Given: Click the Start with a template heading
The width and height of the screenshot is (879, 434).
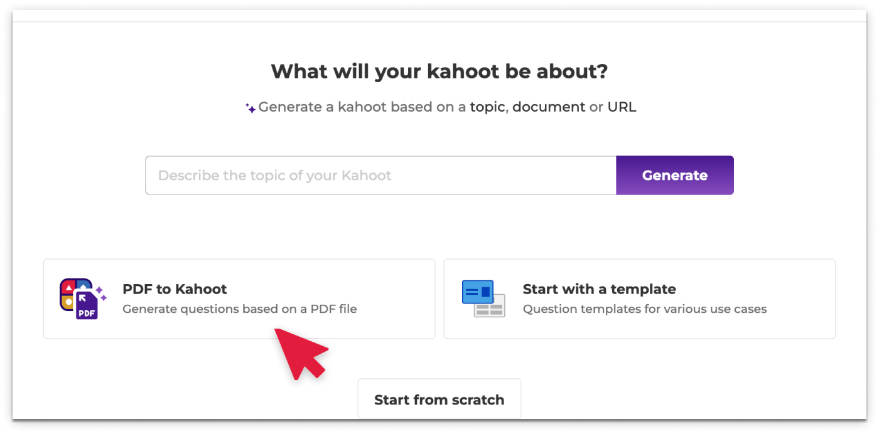Looking at the screenshot, I should (x=600, y=289).
